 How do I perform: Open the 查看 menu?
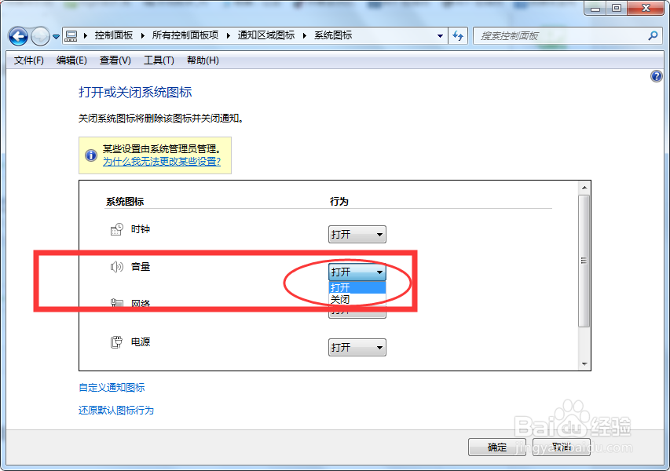[x=115, y=60]
